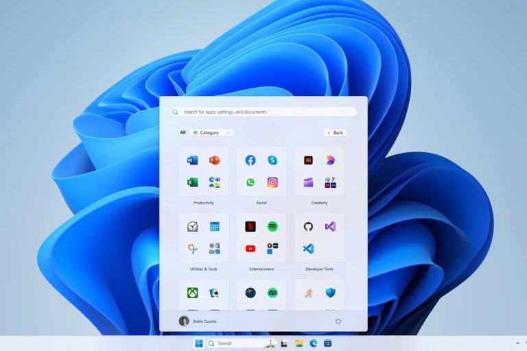Viewport: 527px width, 351px height.
Task: Select the Utilities & Tools label
Action: tap(203, 269)
